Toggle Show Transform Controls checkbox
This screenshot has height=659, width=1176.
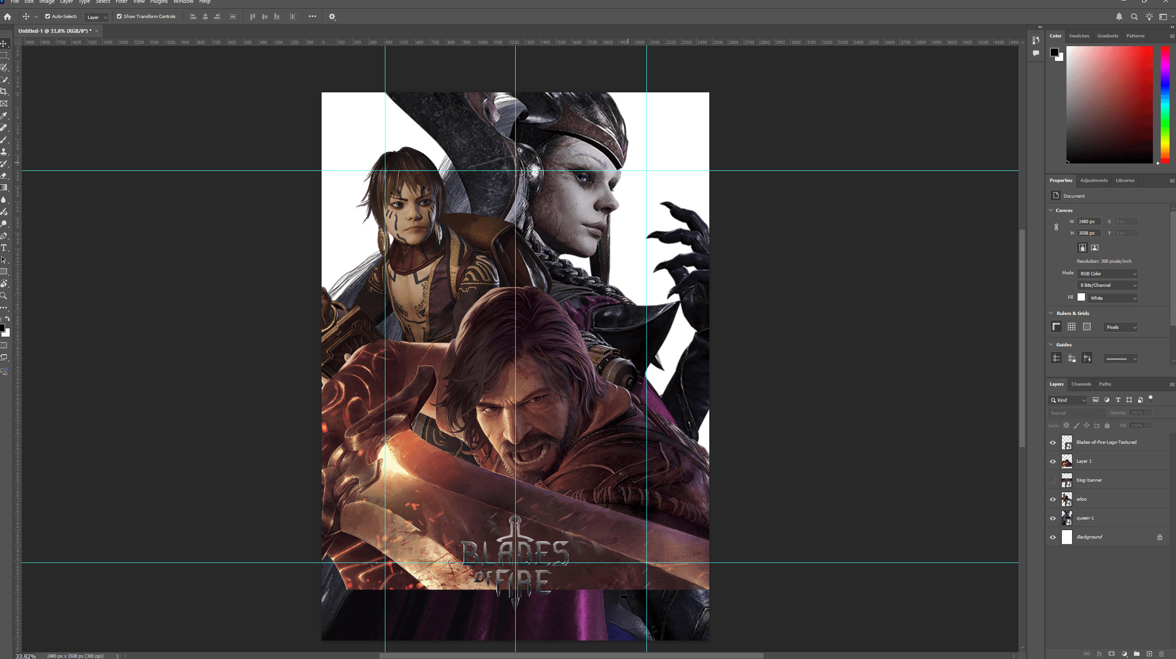click(x=119, y=17)
